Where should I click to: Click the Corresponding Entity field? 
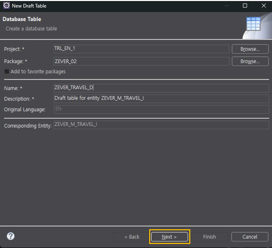[161, 125]
